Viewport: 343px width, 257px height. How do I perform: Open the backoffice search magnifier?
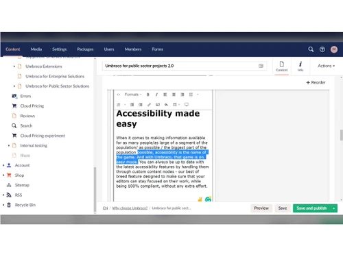click(x=311, y=49)
